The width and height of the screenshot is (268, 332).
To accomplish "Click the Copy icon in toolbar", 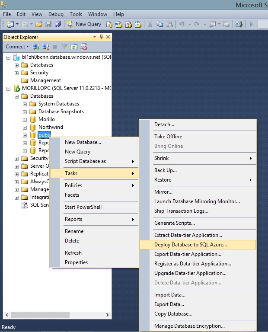I will tap(160, 24).
